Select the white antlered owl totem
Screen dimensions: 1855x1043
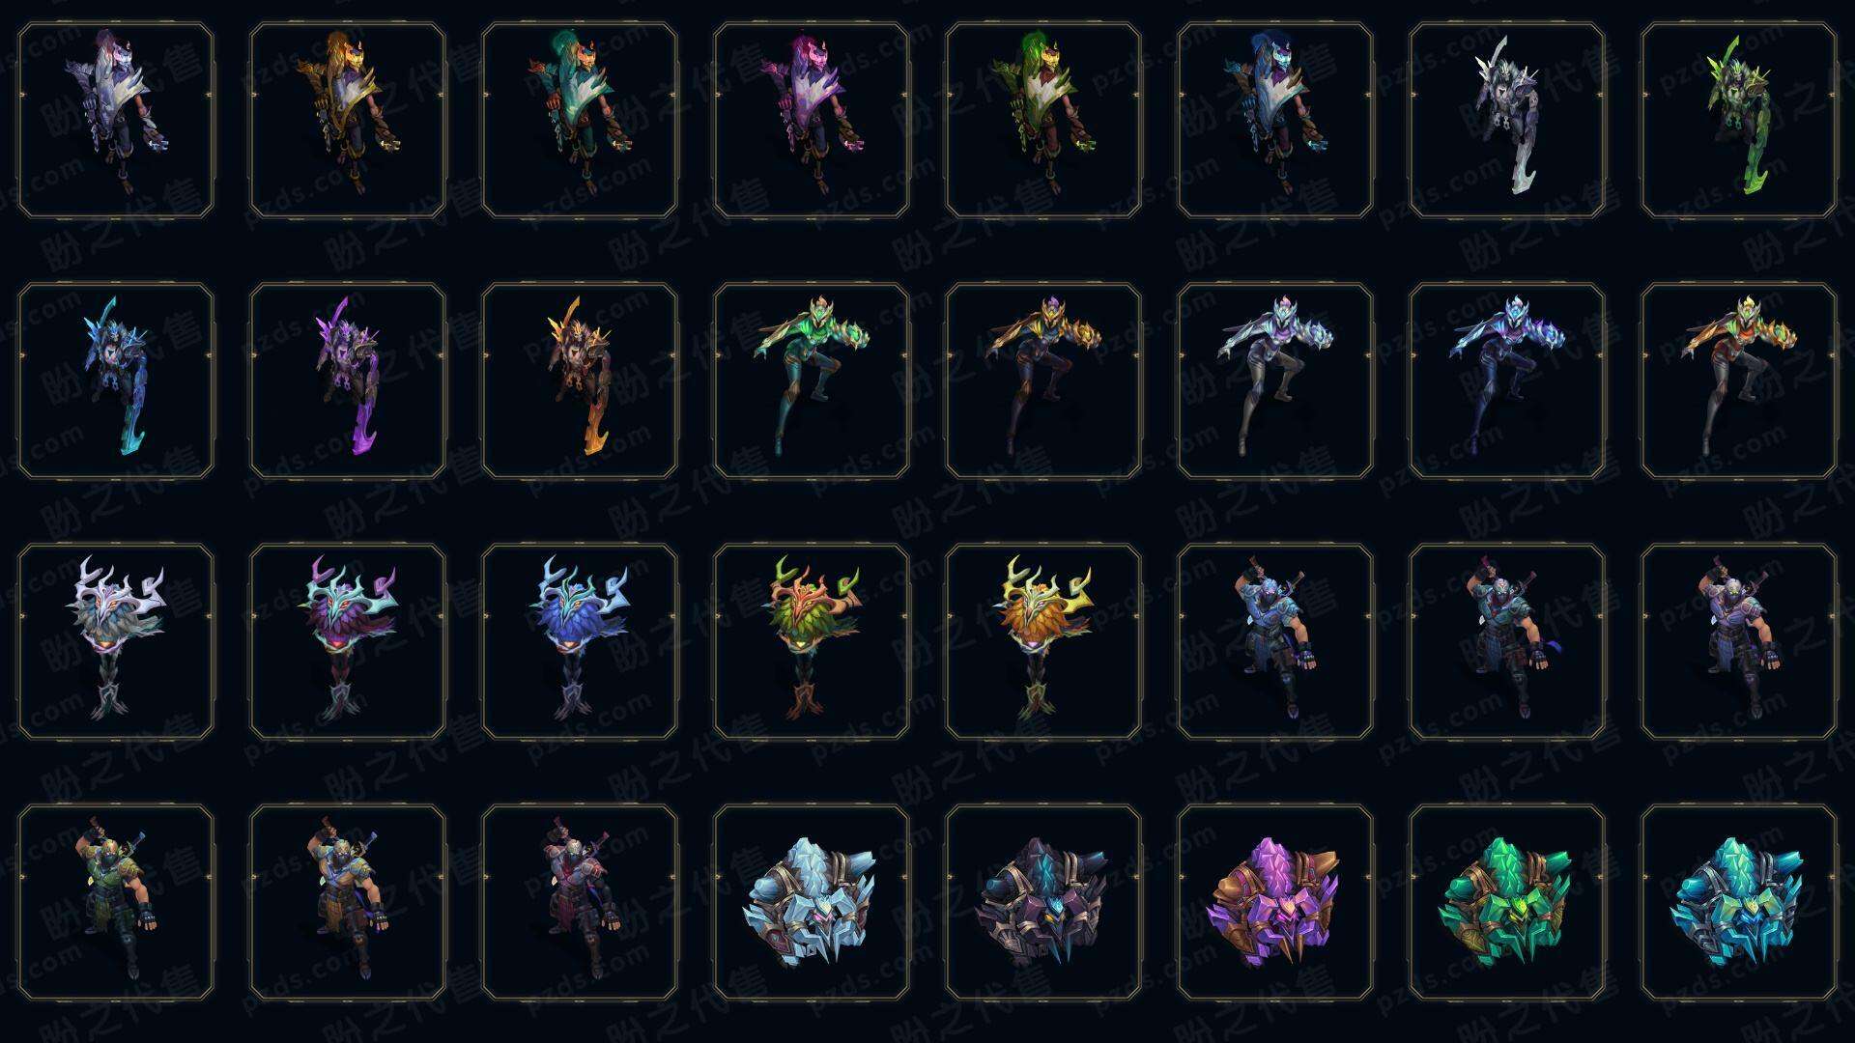(x=116, y=641)
